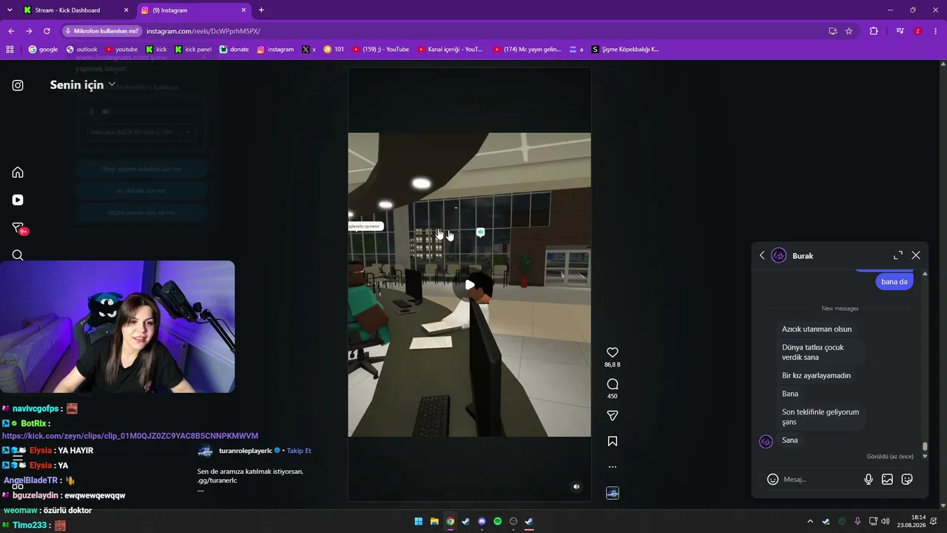
Task: Open the Chrome apps grid shortcut
Action: 10,50
